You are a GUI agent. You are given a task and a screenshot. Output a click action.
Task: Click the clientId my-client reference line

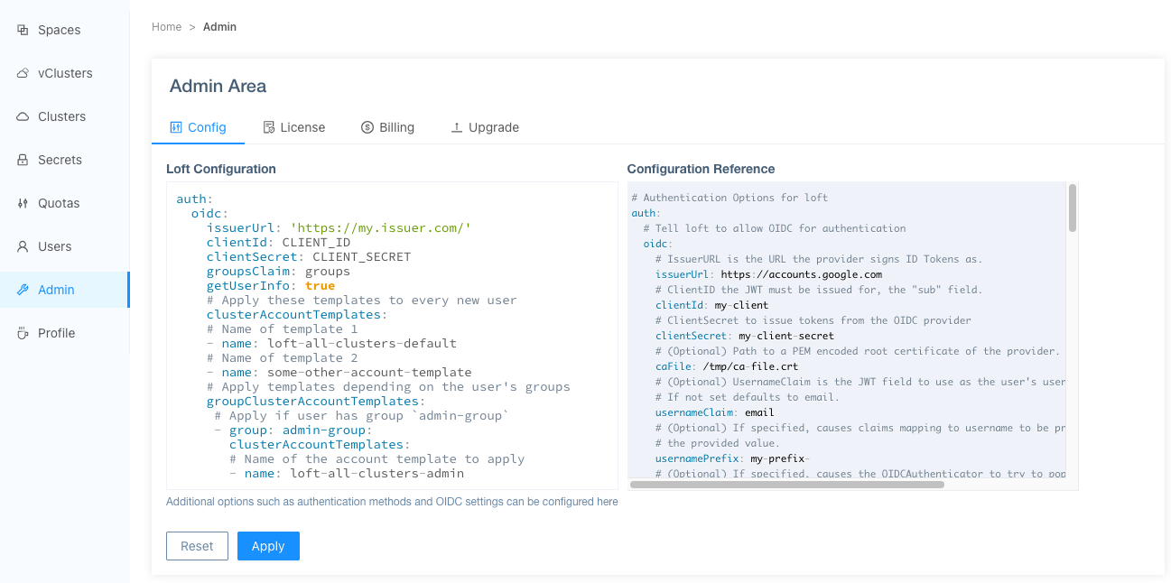(711, 305)
